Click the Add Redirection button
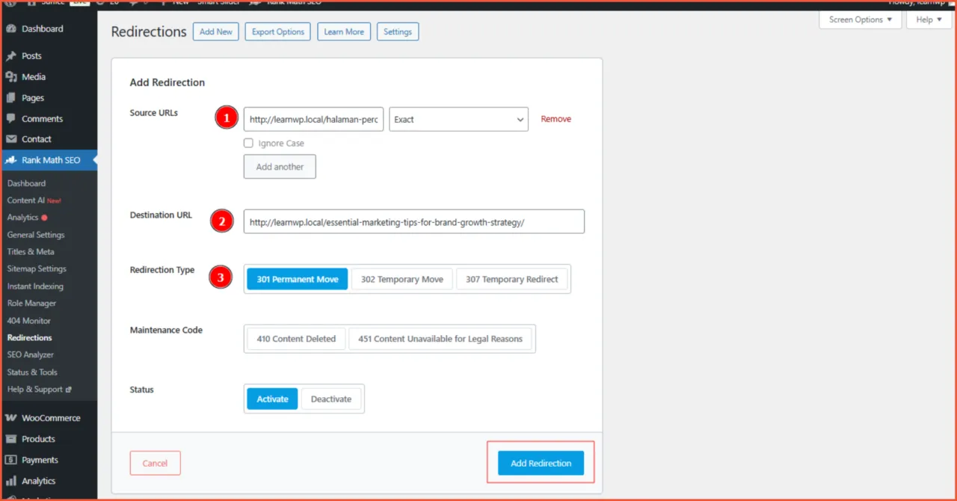 (x=541, y=464)
